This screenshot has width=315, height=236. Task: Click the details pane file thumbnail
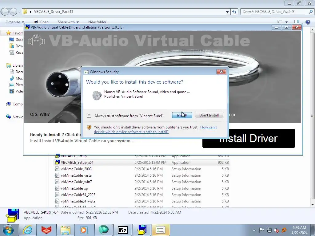coord(12,215)
